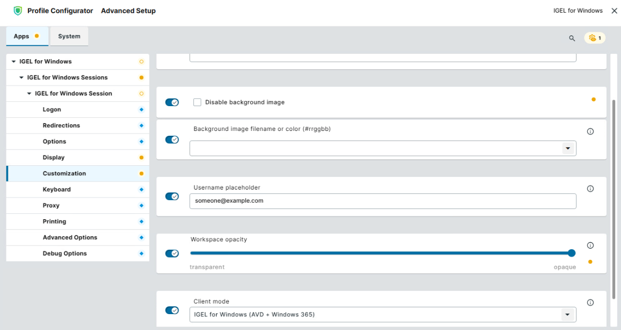Switch to the System tab

69,36
